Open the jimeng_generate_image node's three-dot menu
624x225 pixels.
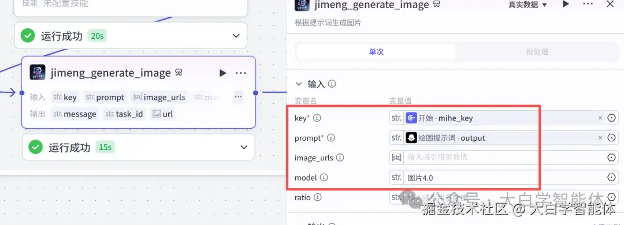click(x=241, y=73)
